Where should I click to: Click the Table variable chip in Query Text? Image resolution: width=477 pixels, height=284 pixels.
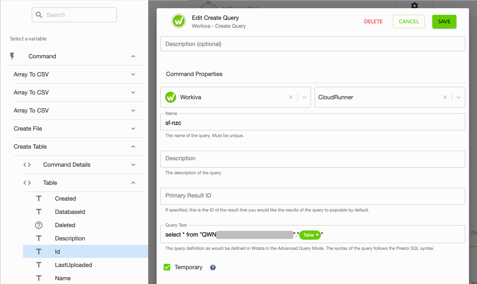[x=310, y=235]
